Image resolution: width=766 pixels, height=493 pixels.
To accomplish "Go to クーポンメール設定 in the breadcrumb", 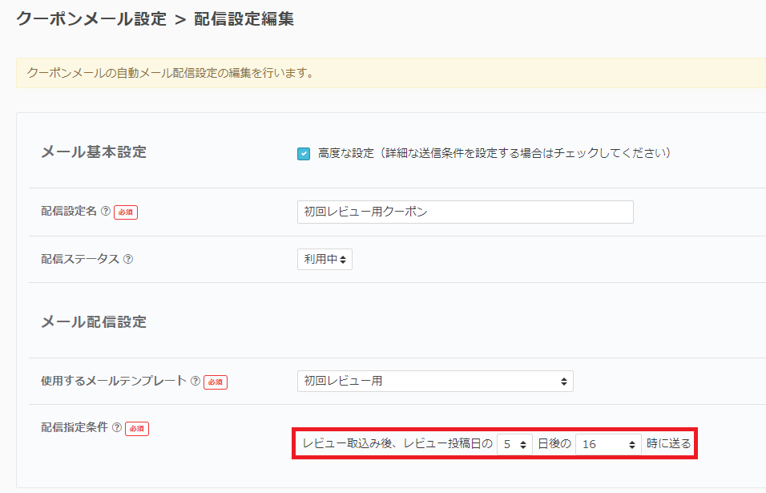I will (91, 18).
